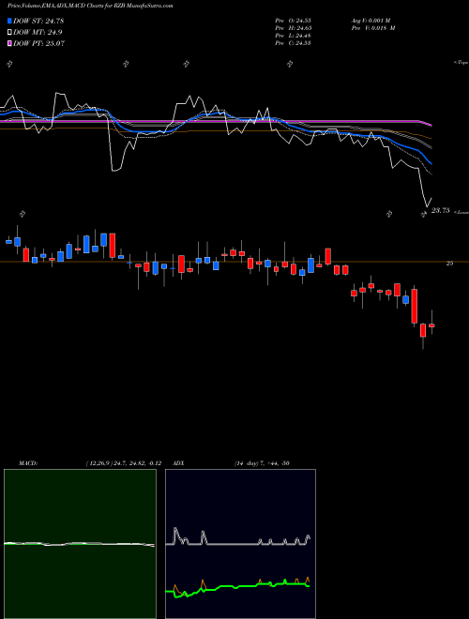
Task: Click the 'Pre V: 0.018 M' volume text
Action: [373, 28]
